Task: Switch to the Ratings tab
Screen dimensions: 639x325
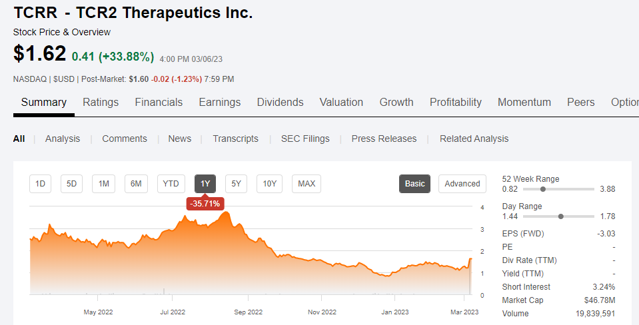Action: click(101, 102)
